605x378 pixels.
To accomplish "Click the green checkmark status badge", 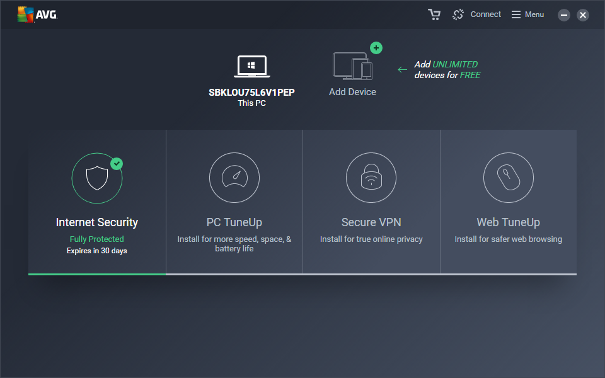I will pyautogui.click(x=117, y=164).
